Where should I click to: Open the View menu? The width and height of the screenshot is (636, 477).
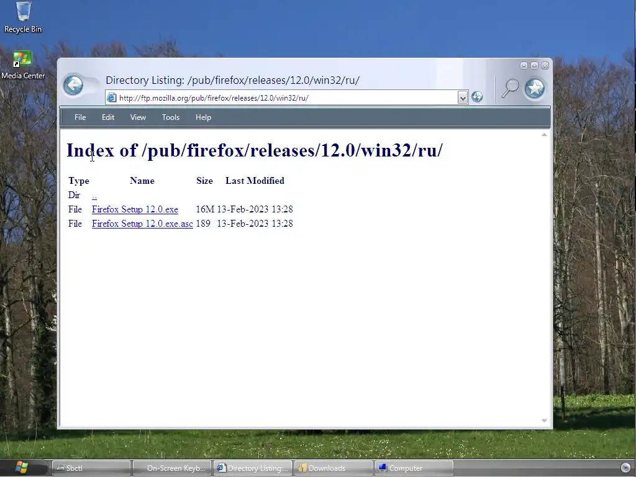point(138,117)
